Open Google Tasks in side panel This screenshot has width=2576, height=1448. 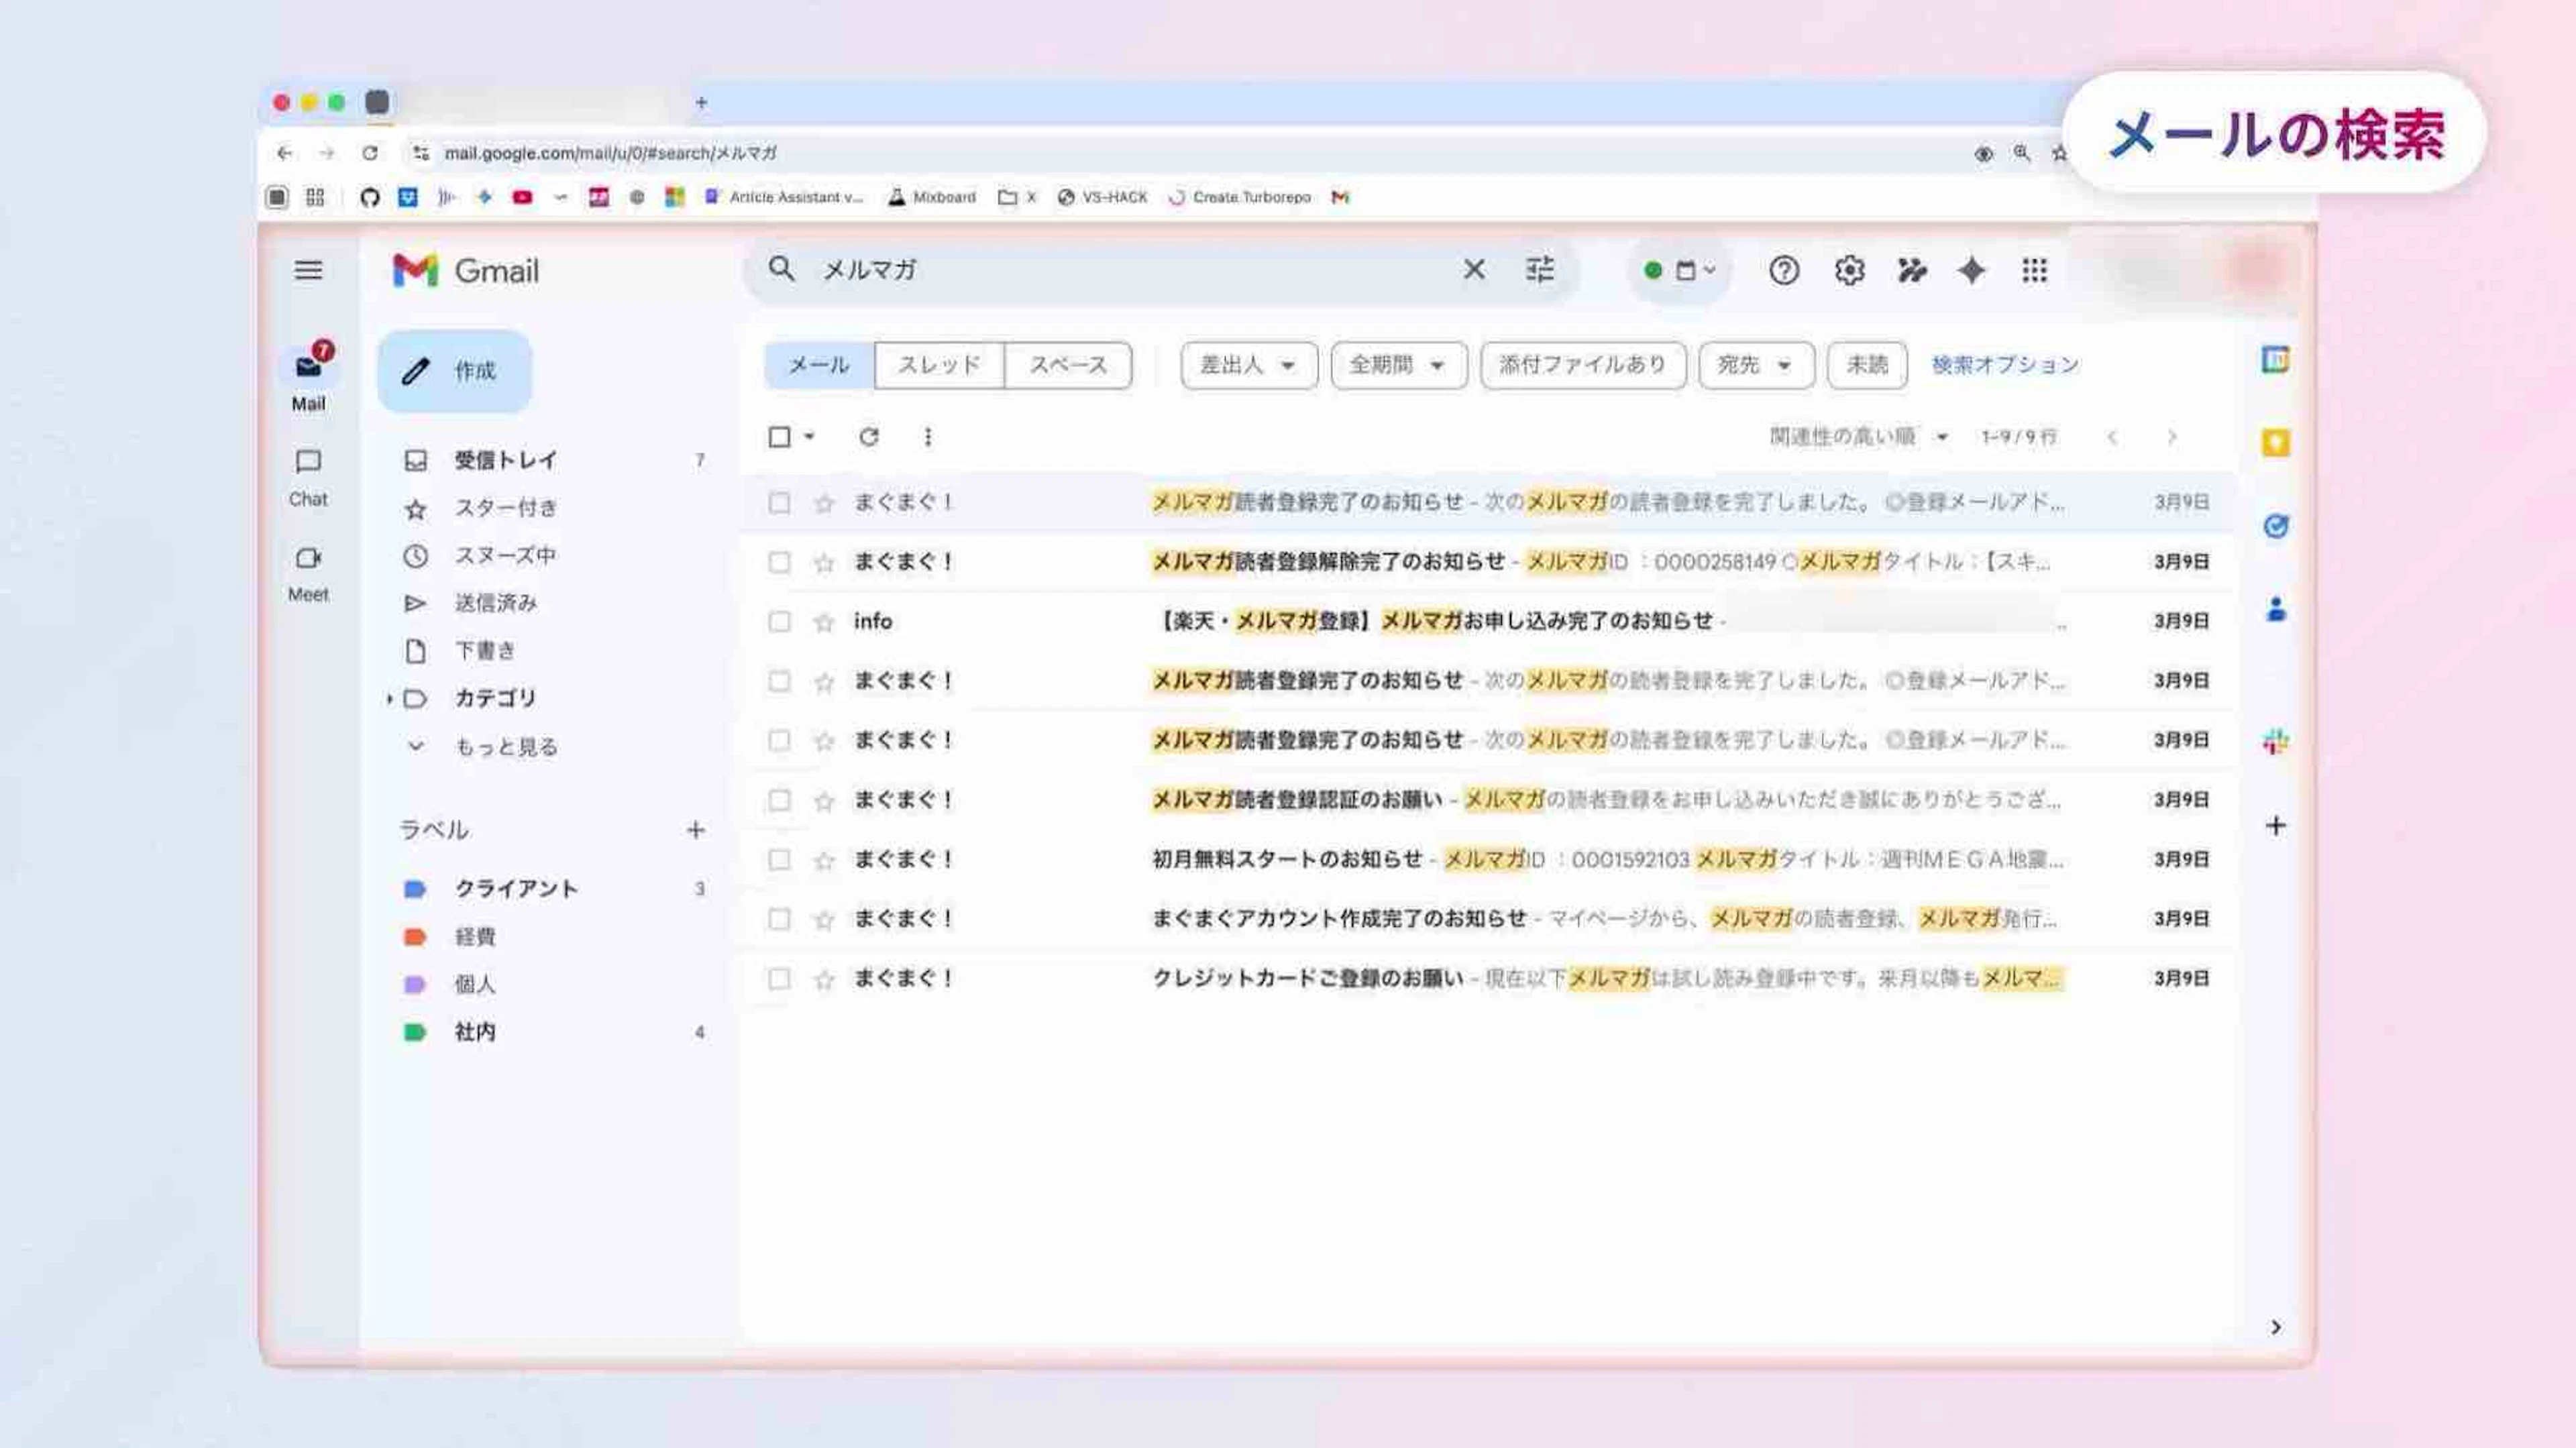coord(2275,526)
